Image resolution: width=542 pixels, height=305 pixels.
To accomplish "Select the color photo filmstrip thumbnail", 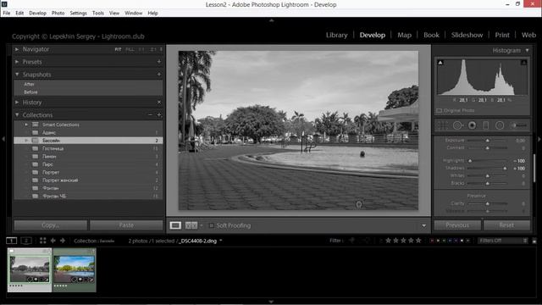I will 74,269.
